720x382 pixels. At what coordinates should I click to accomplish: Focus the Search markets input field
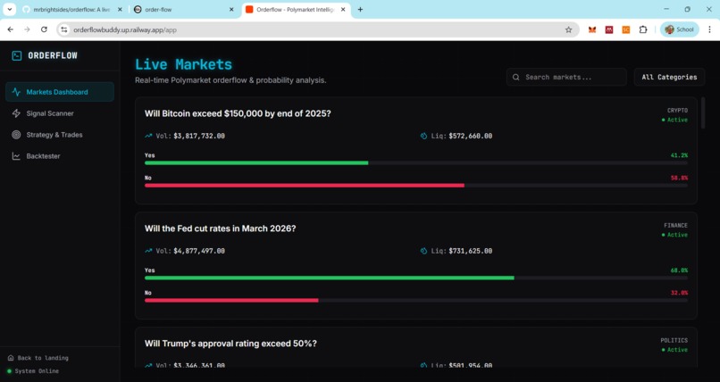(x=566, y=77)
